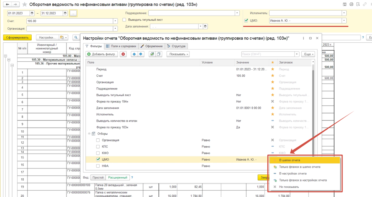Click the get link chain icon
The image size is (372, 197).
pyautogui.click(x=364, y=4)
